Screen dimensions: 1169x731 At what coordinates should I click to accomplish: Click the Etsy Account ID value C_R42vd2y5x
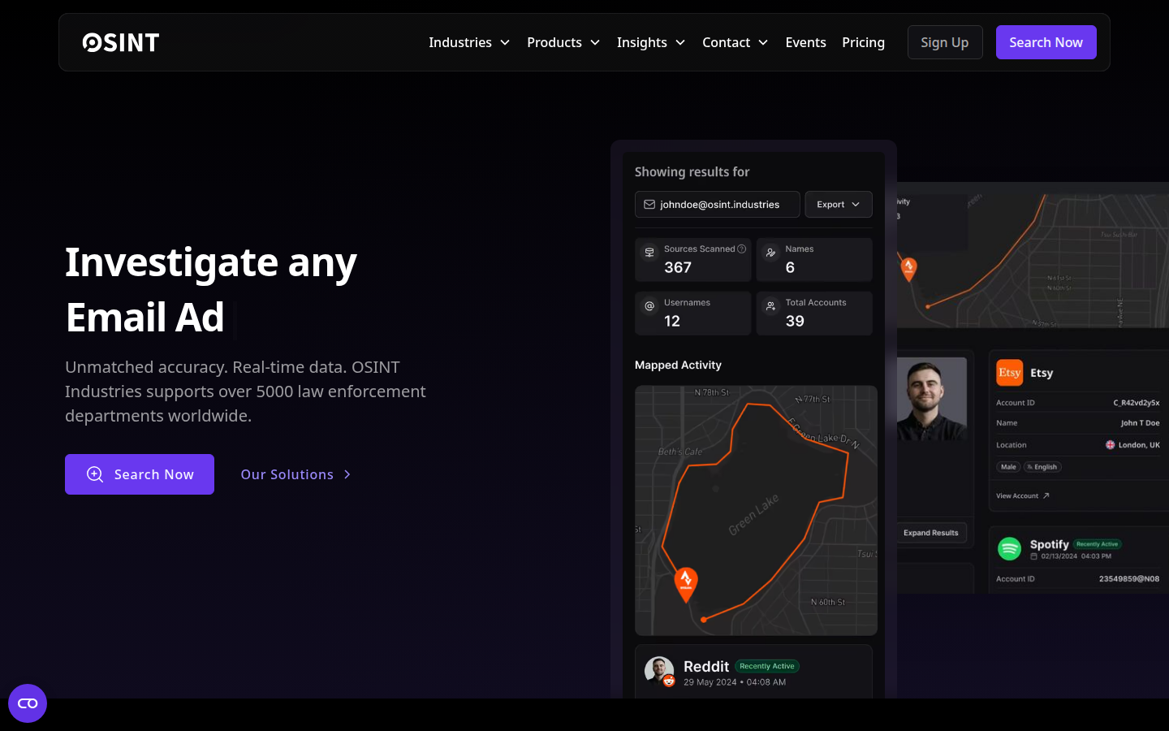tap(1136, 403)
